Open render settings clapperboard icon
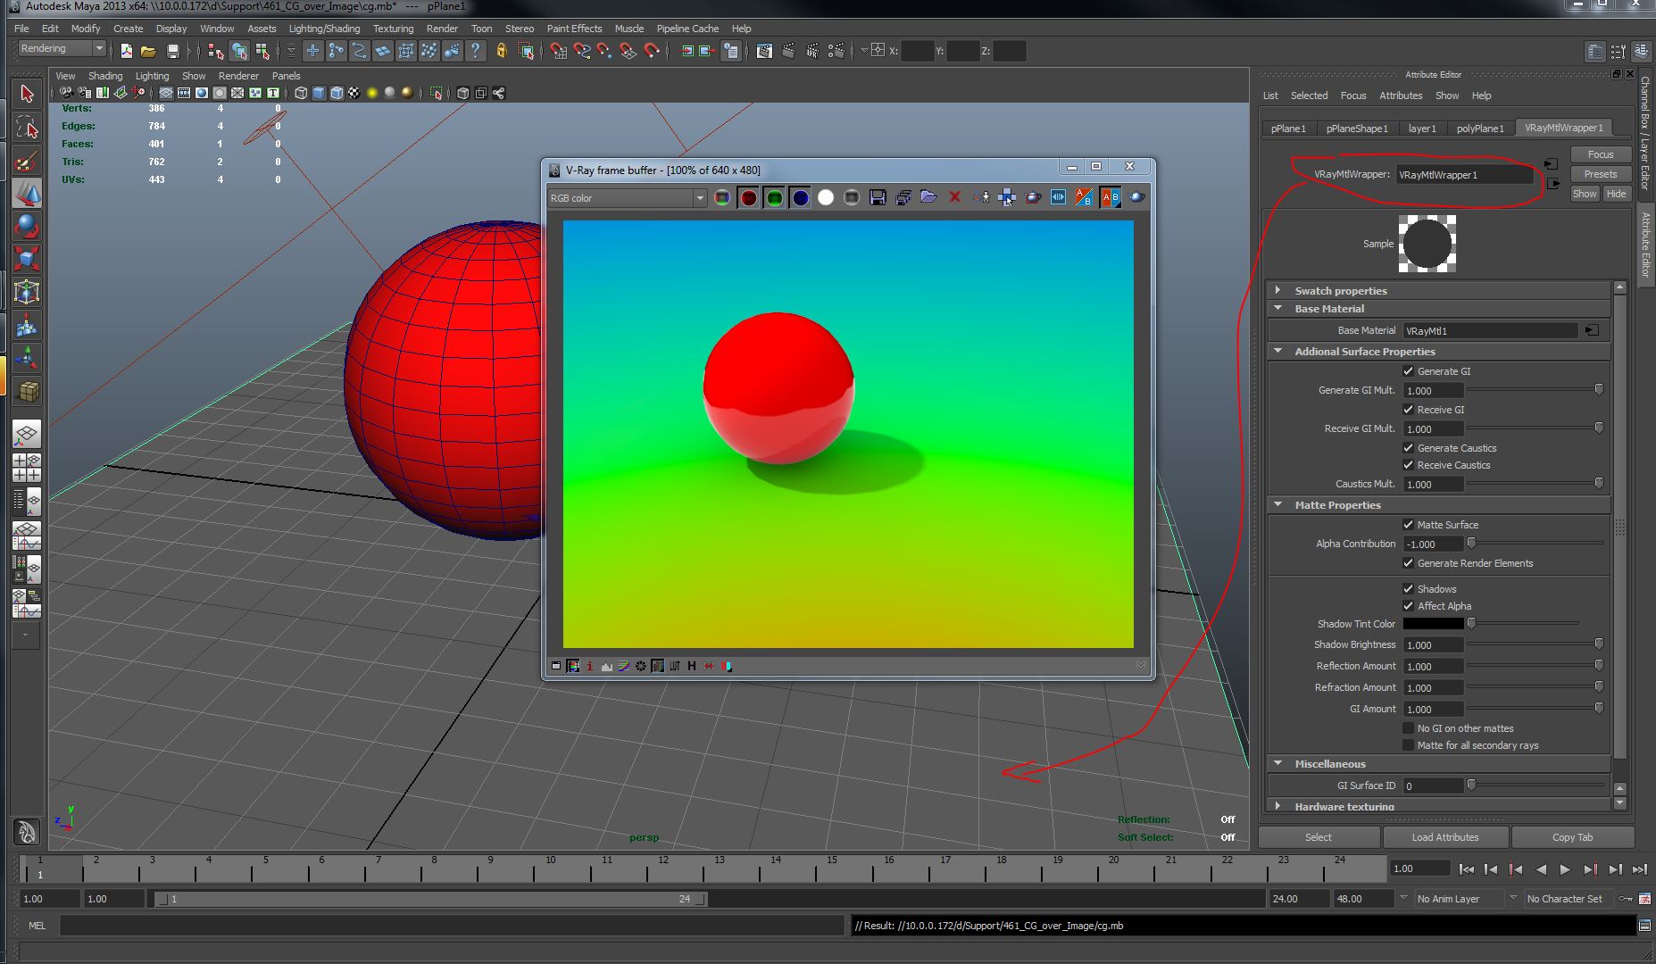 click(836, 51)
